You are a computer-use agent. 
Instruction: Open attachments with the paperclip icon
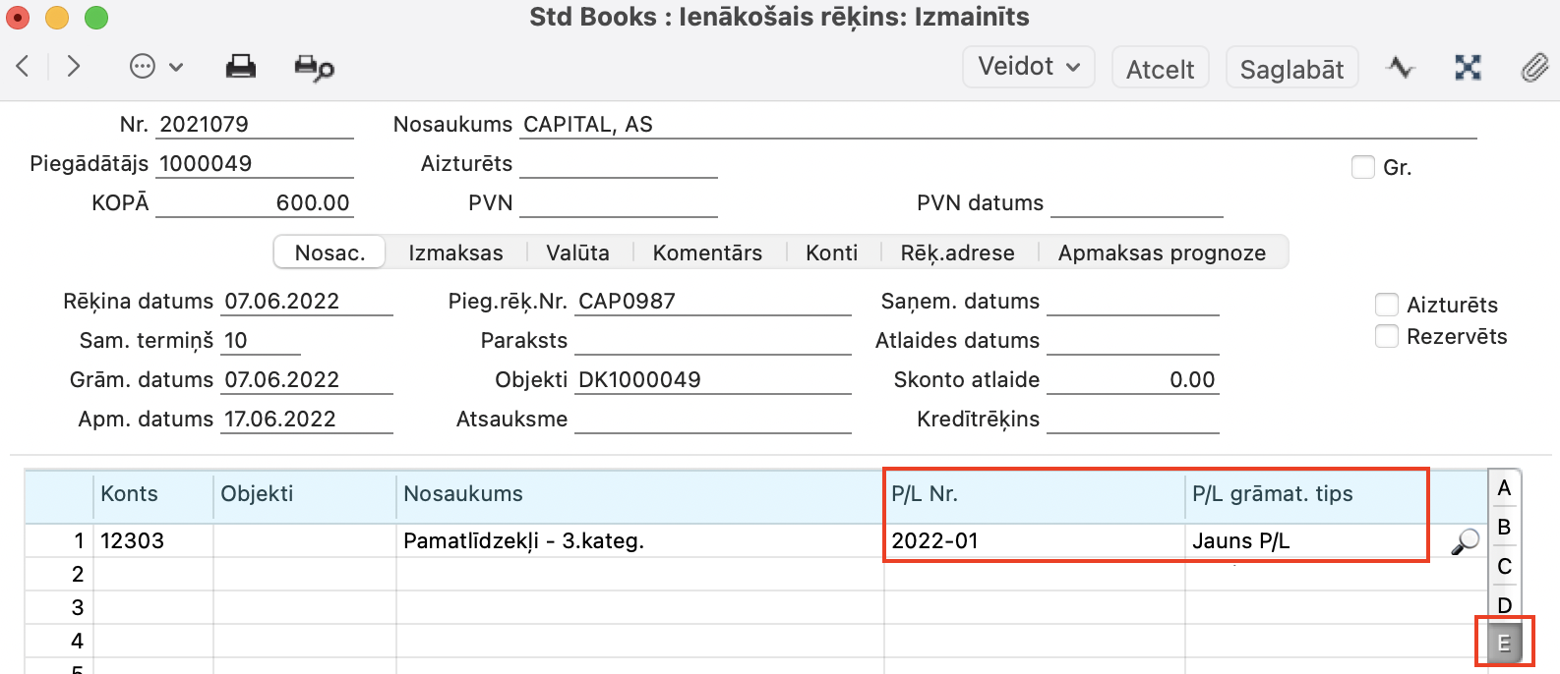1533,67
